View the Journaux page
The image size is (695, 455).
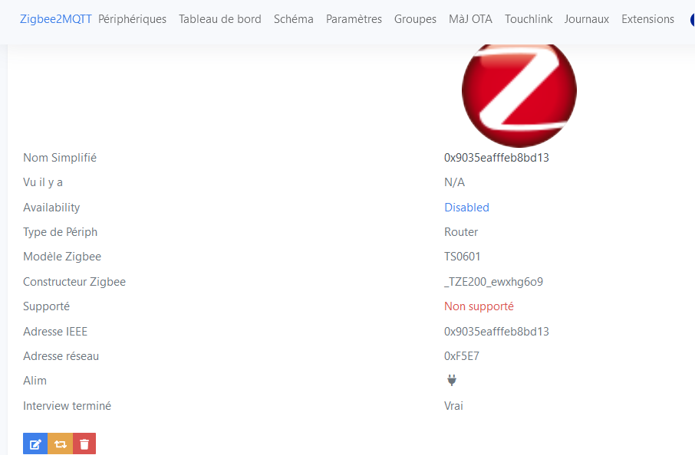pyautogui.click(x=587, y=19)
